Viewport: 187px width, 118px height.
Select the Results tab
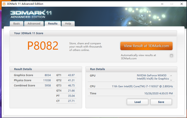[x=53, y=24]
